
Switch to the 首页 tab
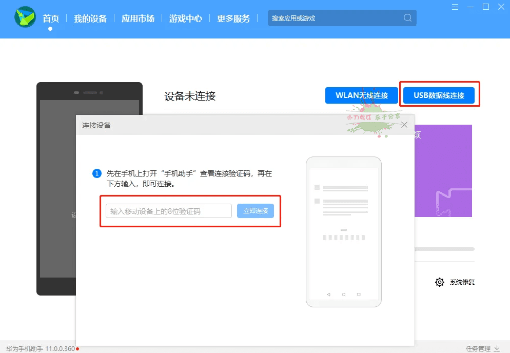[51, 17]
